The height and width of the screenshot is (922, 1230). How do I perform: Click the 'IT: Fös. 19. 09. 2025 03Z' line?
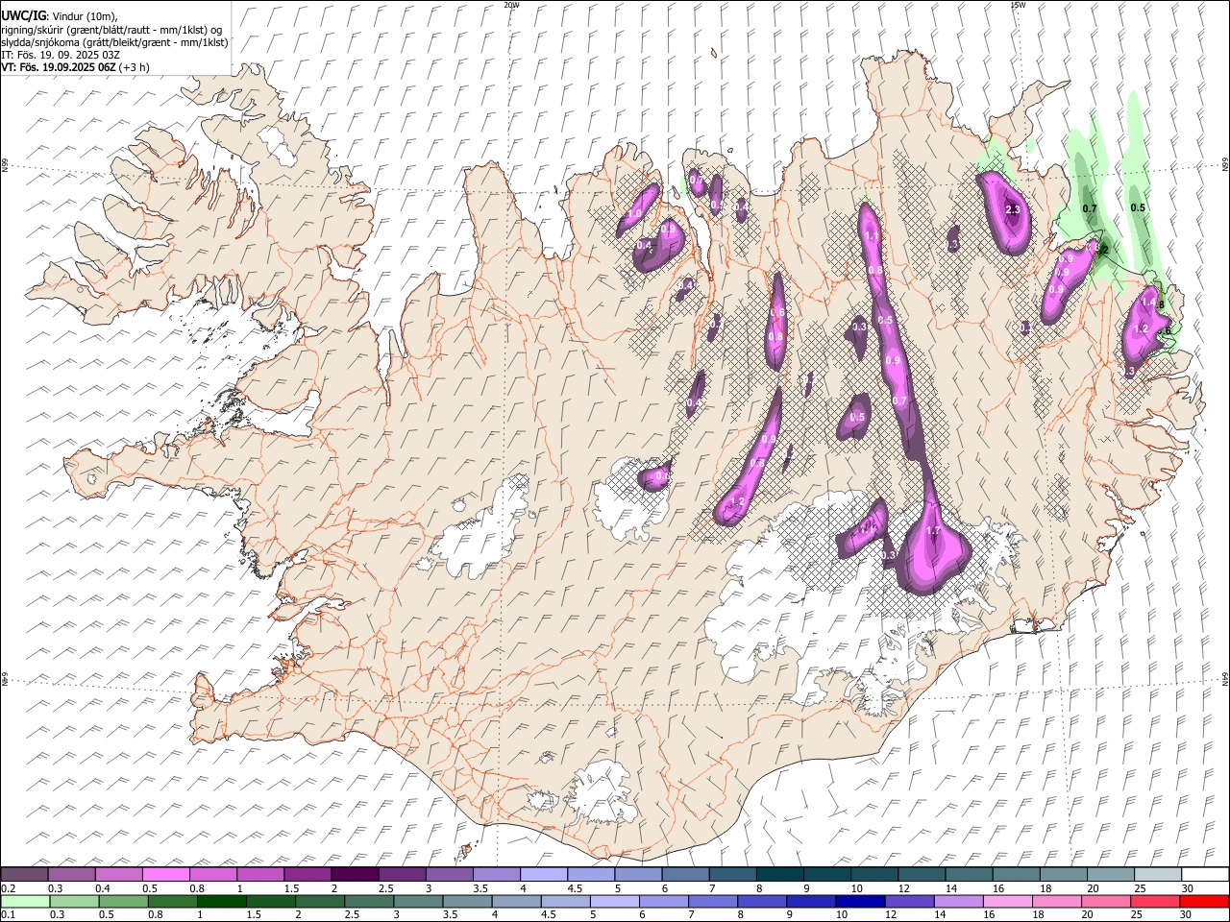(x=61, y=55)
